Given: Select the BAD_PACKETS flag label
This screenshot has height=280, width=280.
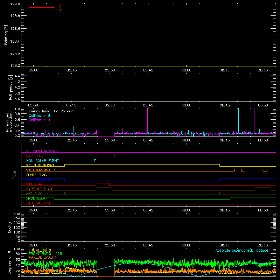Looking at the screenshot, I should (38, 203).
